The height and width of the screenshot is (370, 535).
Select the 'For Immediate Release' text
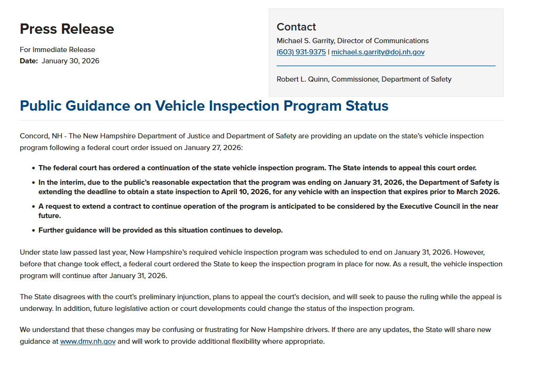[x=57, y=50]
